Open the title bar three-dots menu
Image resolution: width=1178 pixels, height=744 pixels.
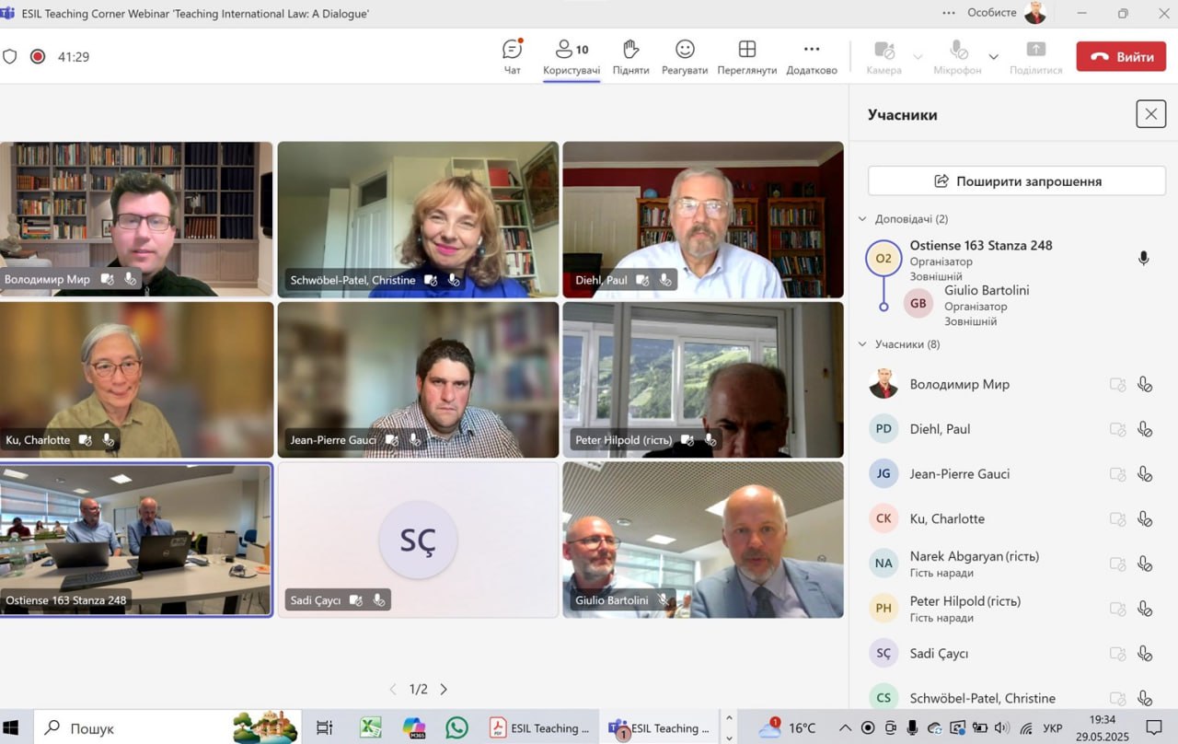[x=949, y=13]
